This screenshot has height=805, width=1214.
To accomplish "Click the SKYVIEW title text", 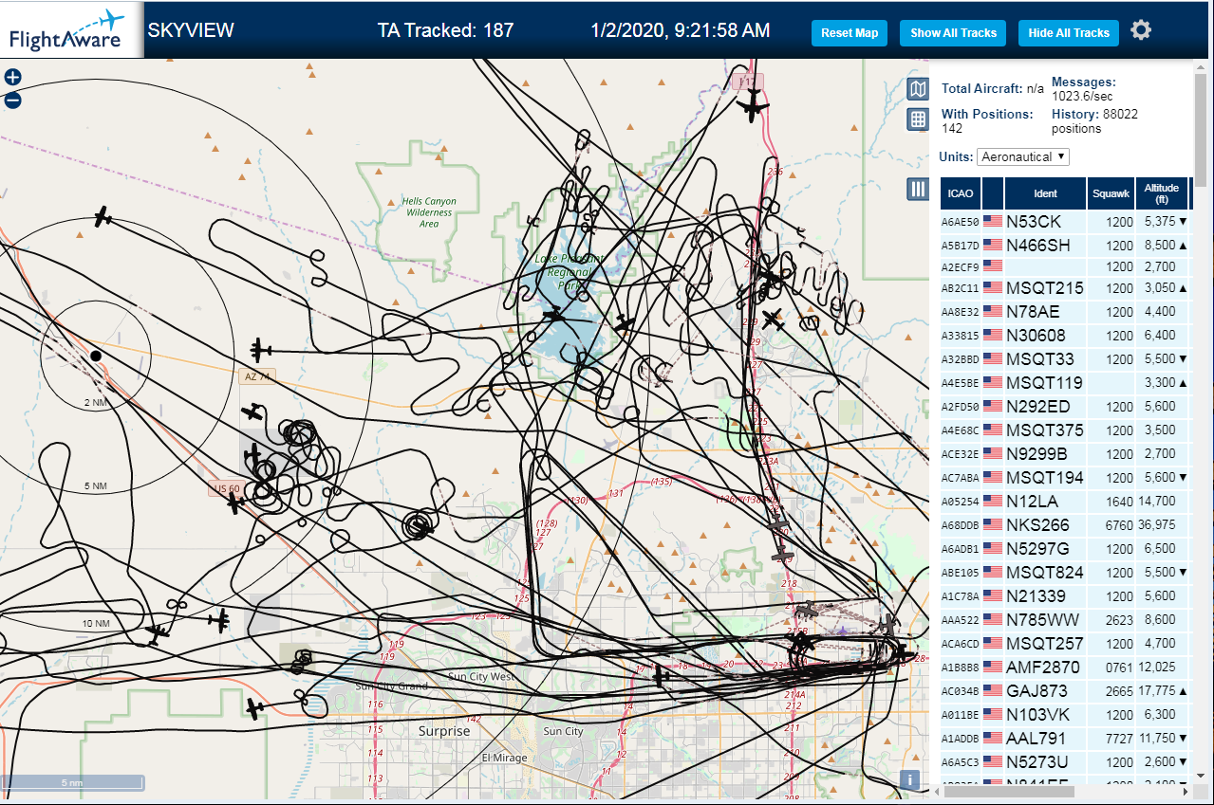I will pos(191,30).
